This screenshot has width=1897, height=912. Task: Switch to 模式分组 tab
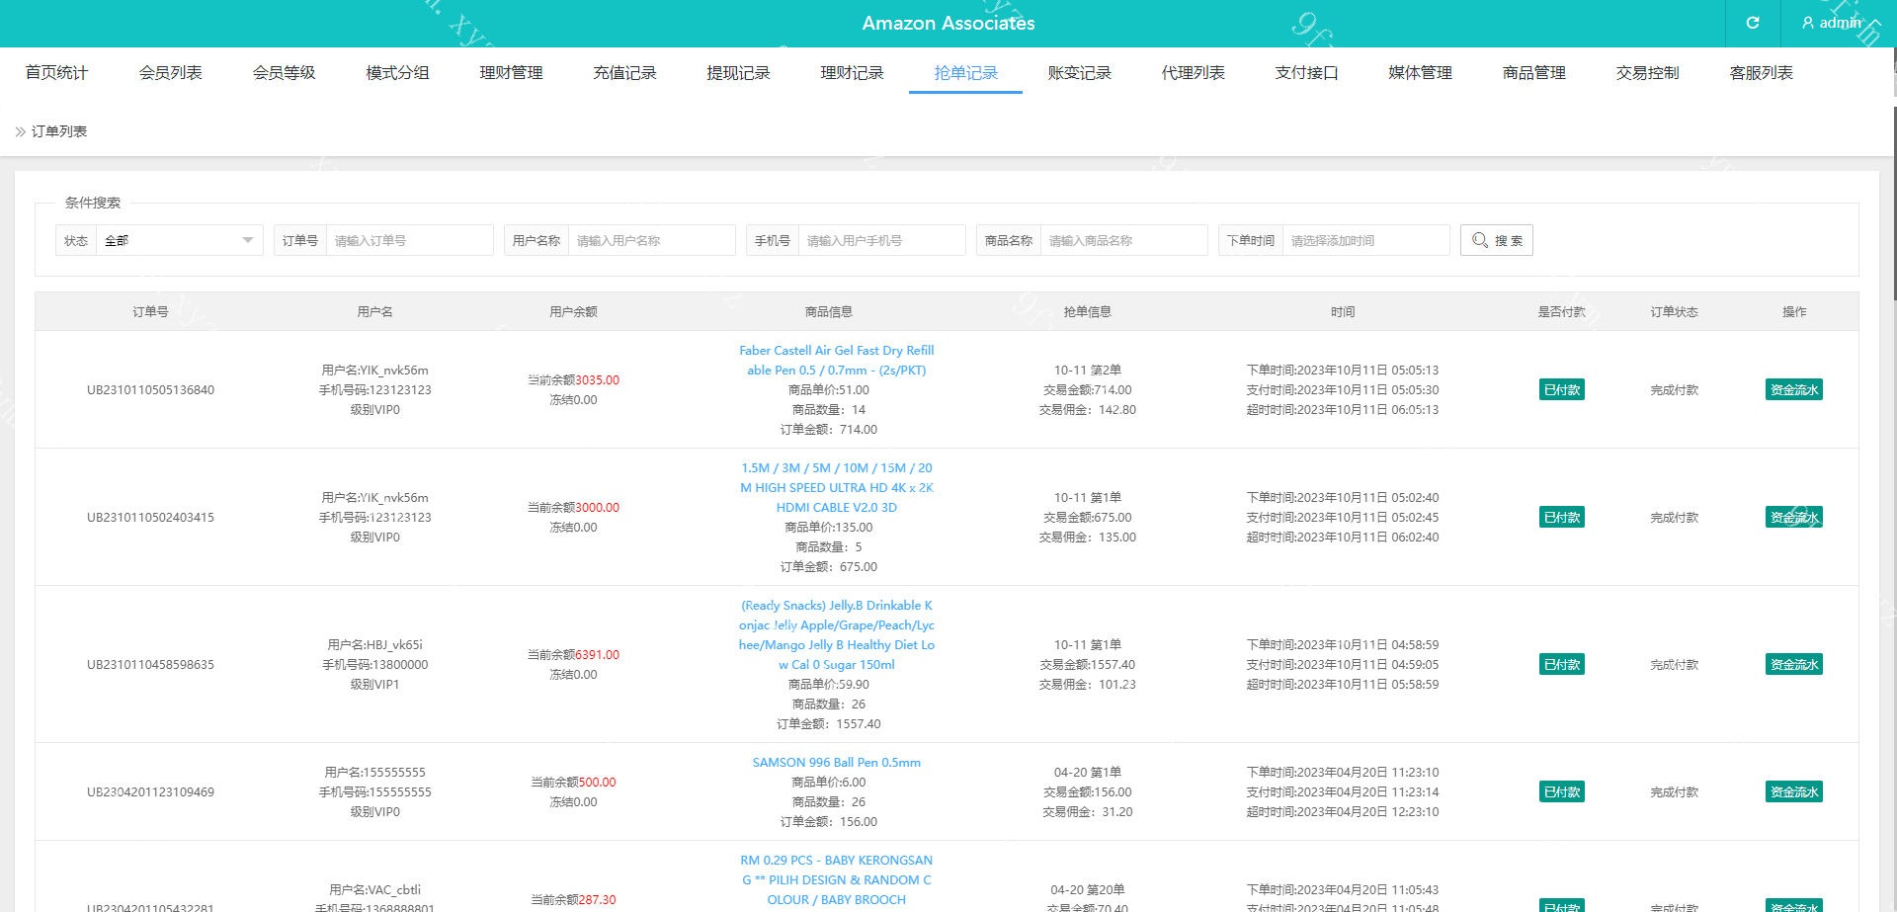[397, 72]
